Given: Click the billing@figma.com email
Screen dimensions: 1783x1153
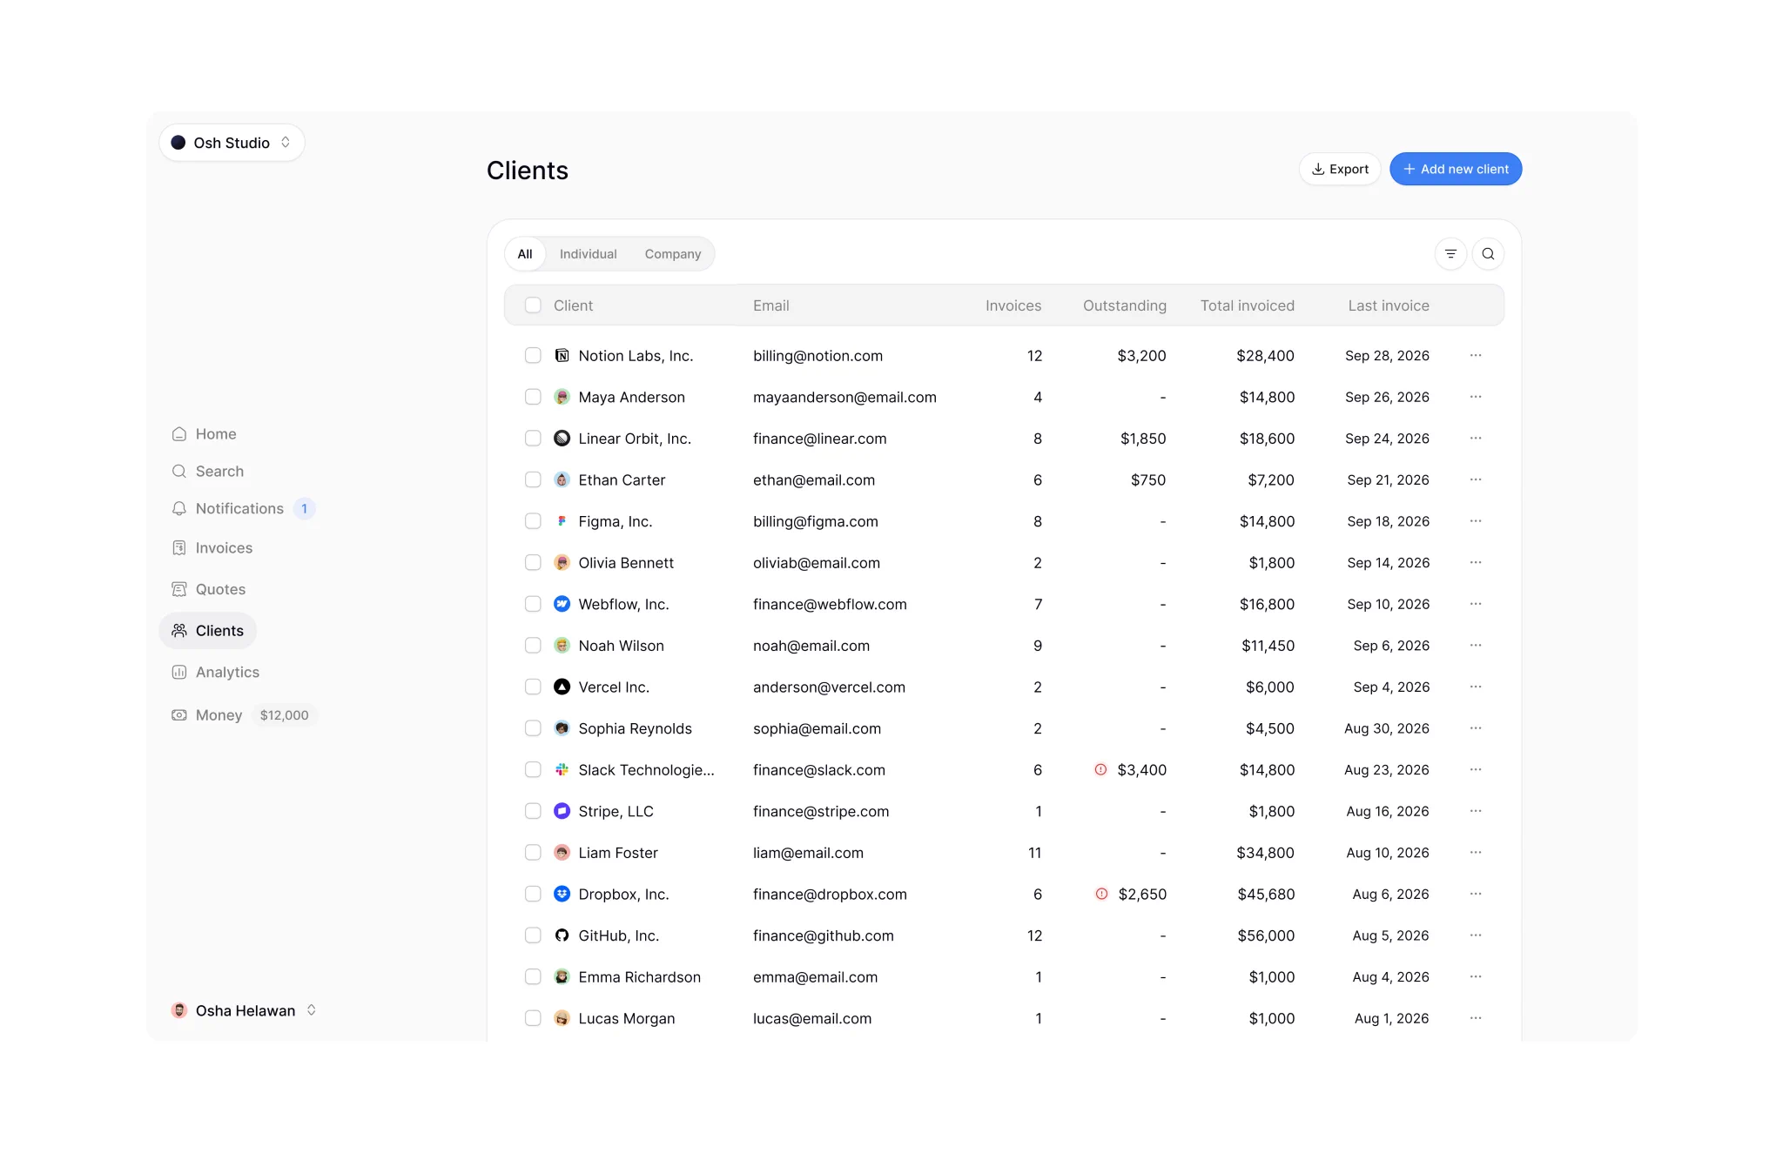Looking at the screenshot, I should 815,521.
